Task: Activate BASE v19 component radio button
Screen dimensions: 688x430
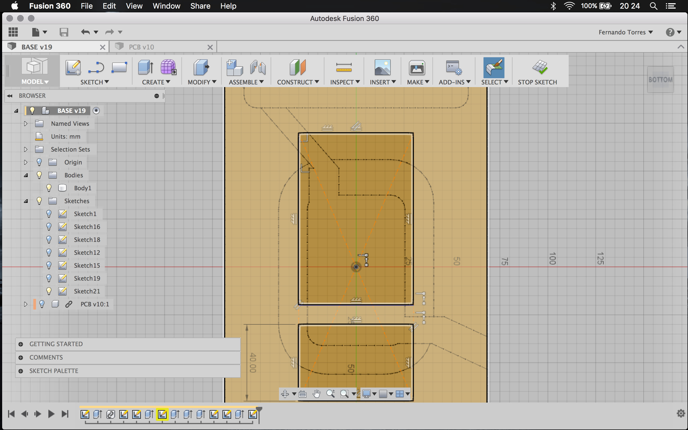Action: pyautogui.click(x=96, y=111)
